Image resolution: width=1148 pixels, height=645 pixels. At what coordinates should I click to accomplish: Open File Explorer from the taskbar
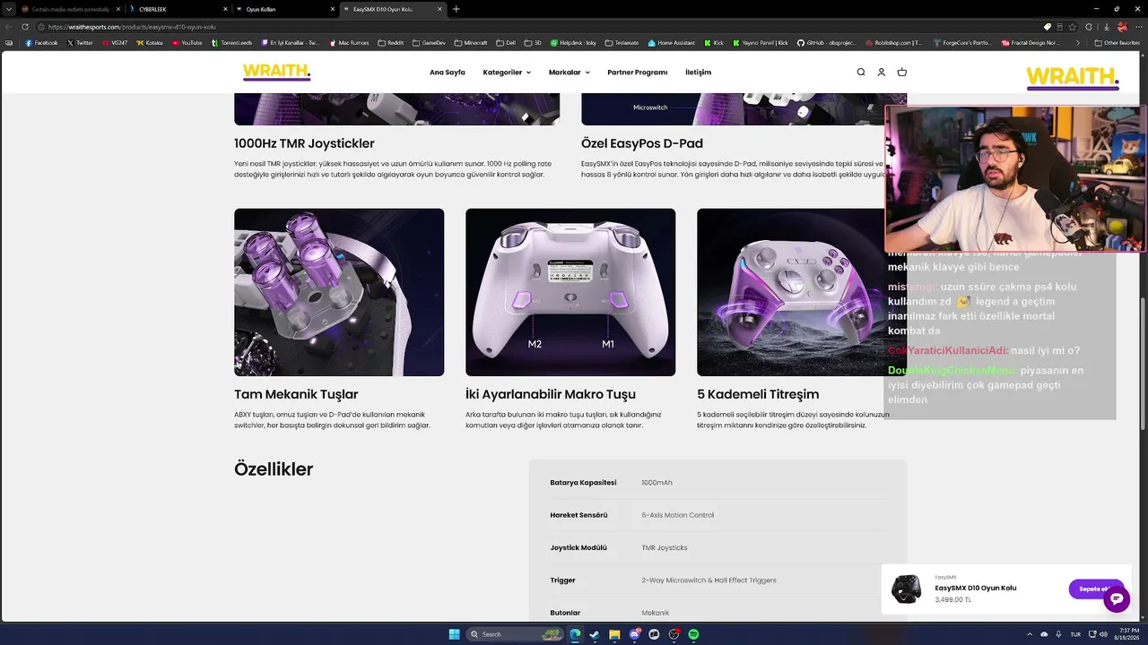click(614, 634)
